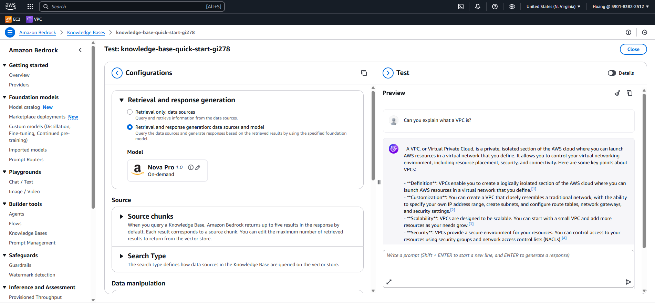Open Watermark detection in the sidebar
Screen dimensions: 655x303
click(32, 275)
